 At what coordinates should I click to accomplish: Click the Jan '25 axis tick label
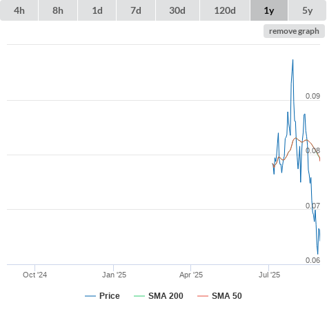[x=114, y=275]
